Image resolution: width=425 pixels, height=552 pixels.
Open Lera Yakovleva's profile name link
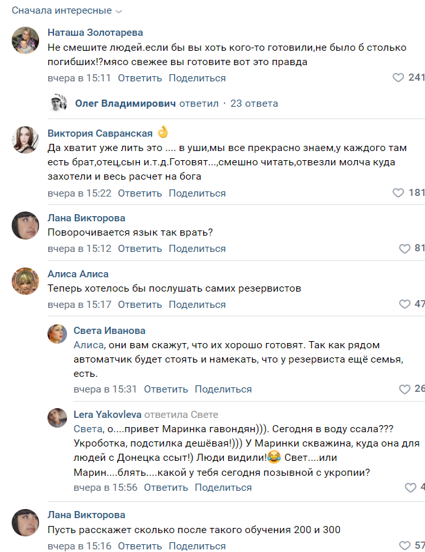pyautogui.click(x=107, y=415)
